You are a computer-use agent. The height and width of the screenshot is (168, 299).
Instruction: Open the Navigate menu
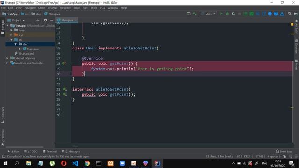coord(30,8)
